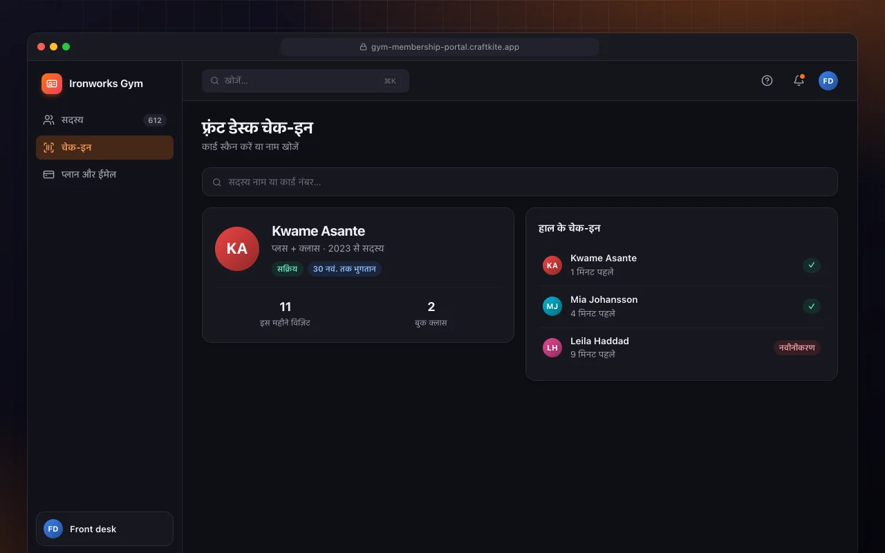885x553 pixels.
Task: Click the हाल के चेक-इन heading
Action: [570, 228]
